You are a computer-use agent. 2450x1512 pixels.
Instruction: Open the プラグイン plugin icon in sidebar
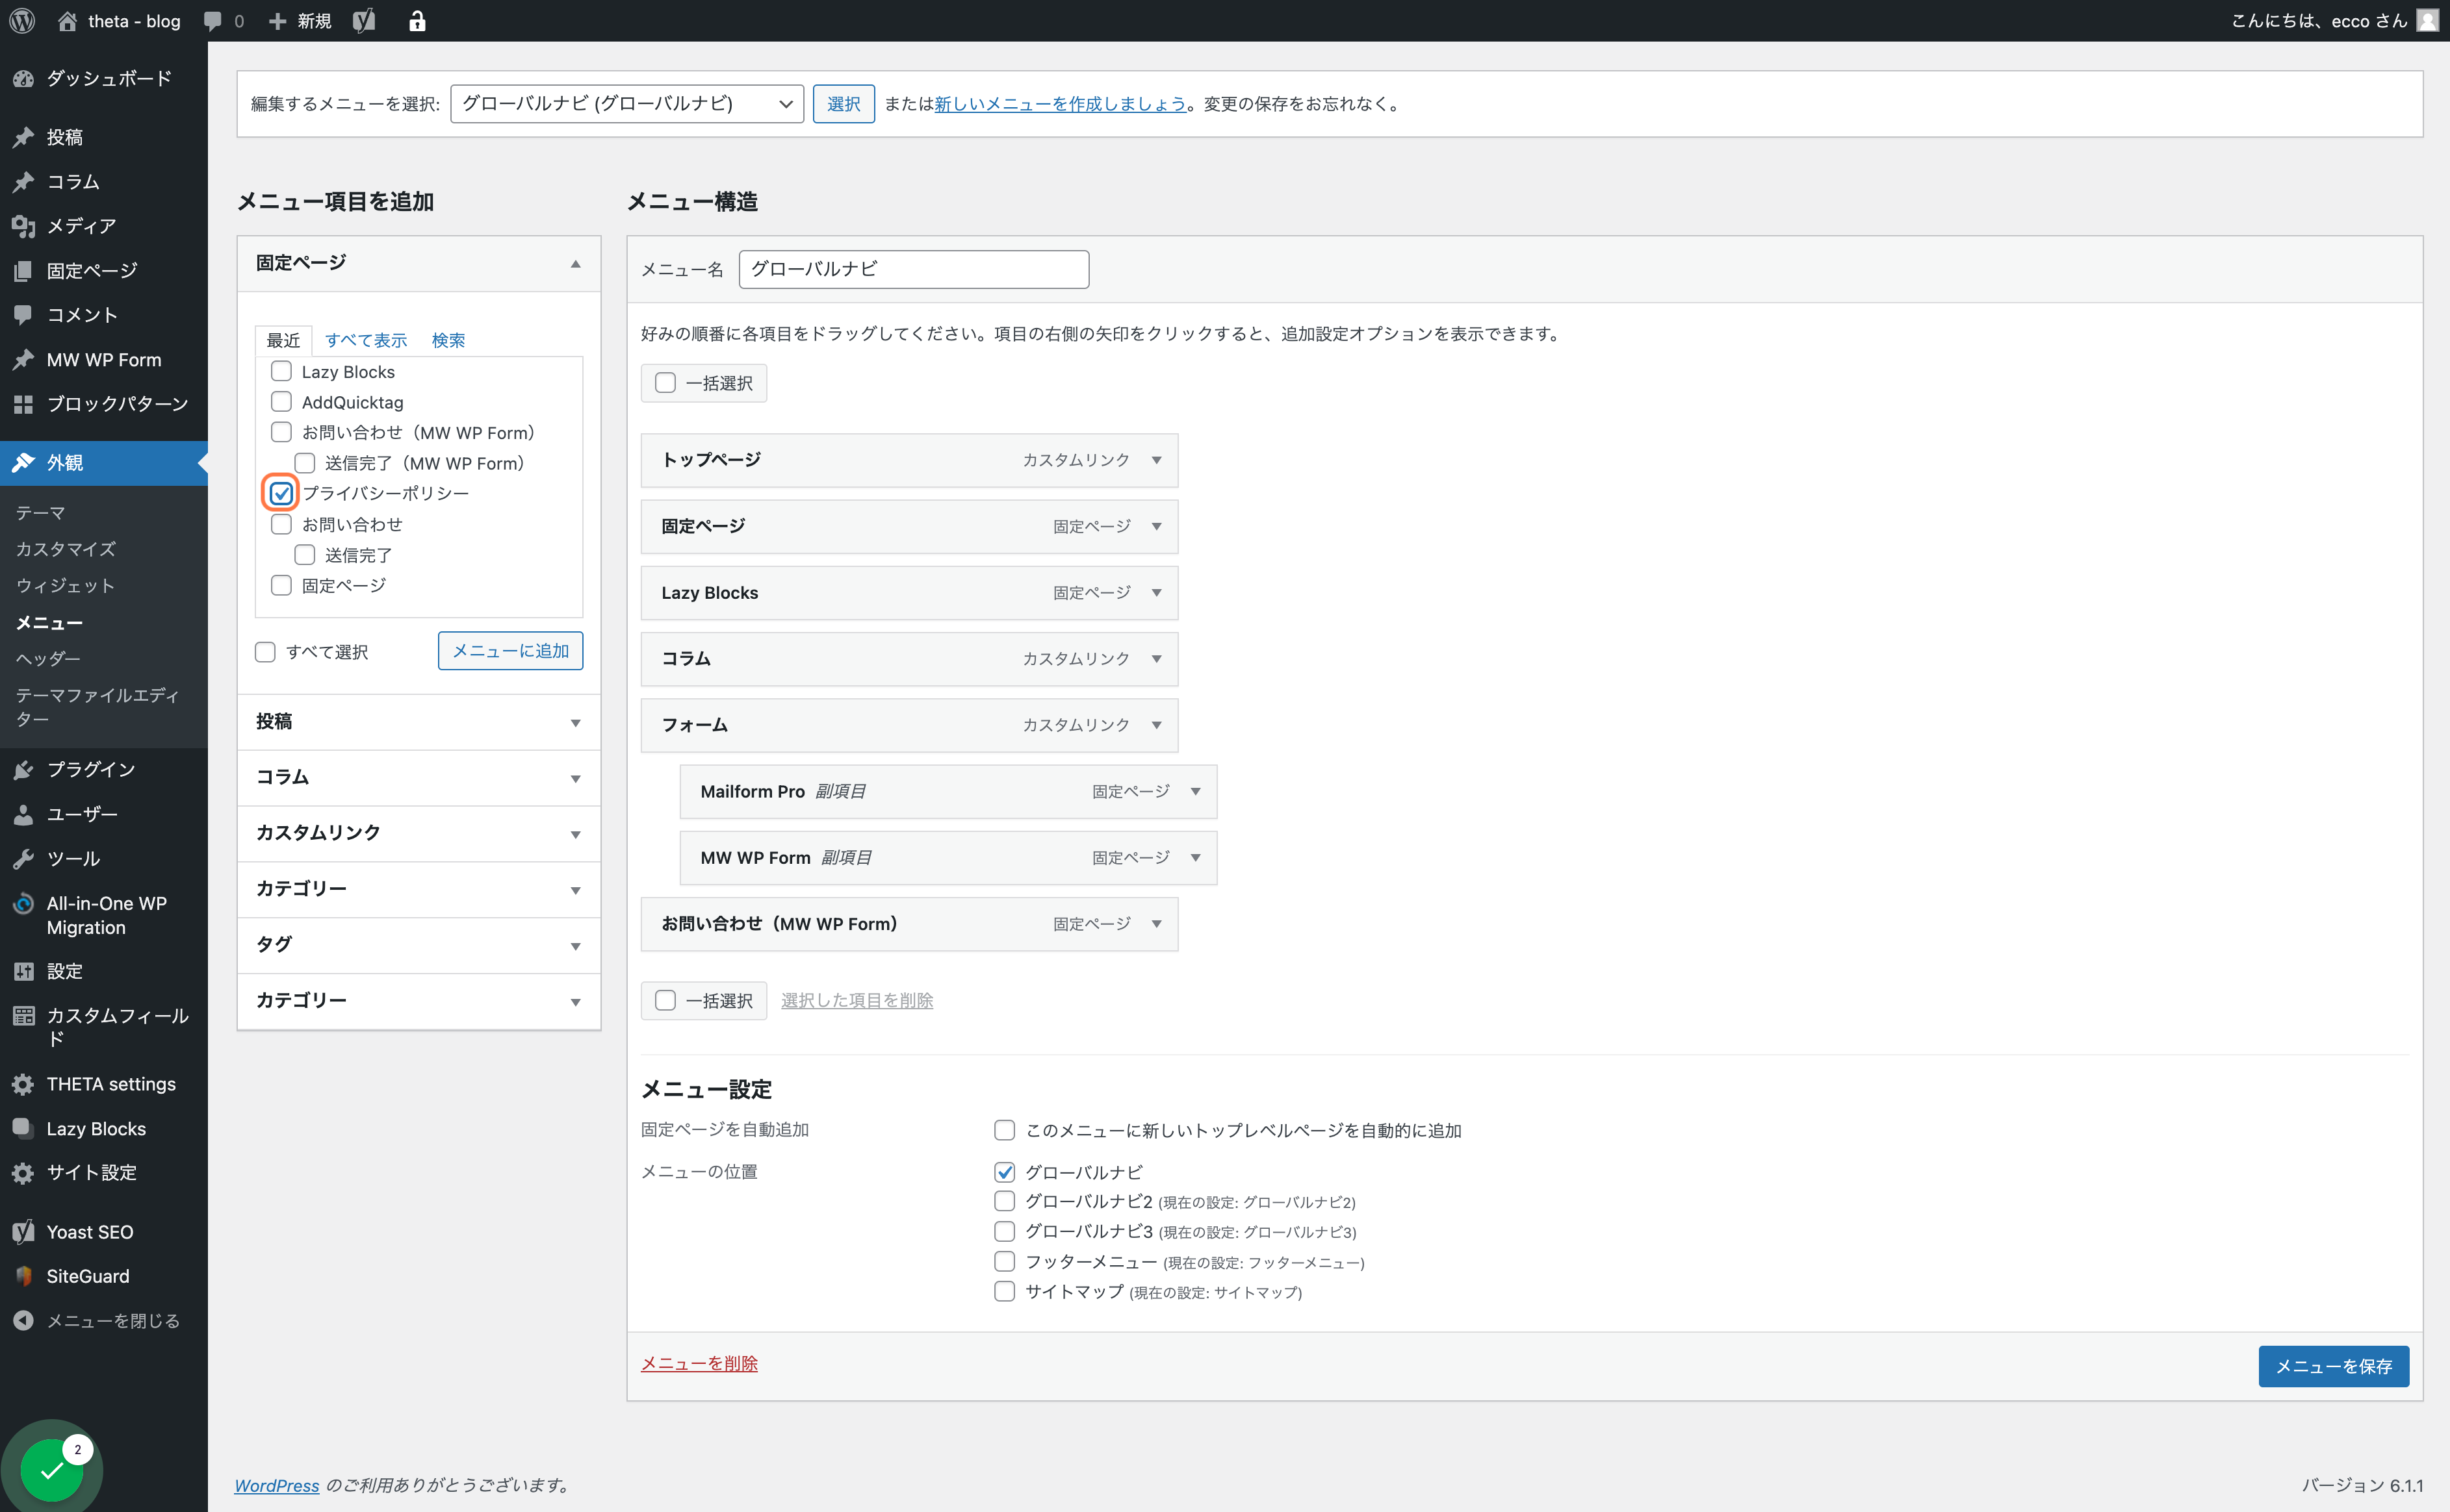24,769
